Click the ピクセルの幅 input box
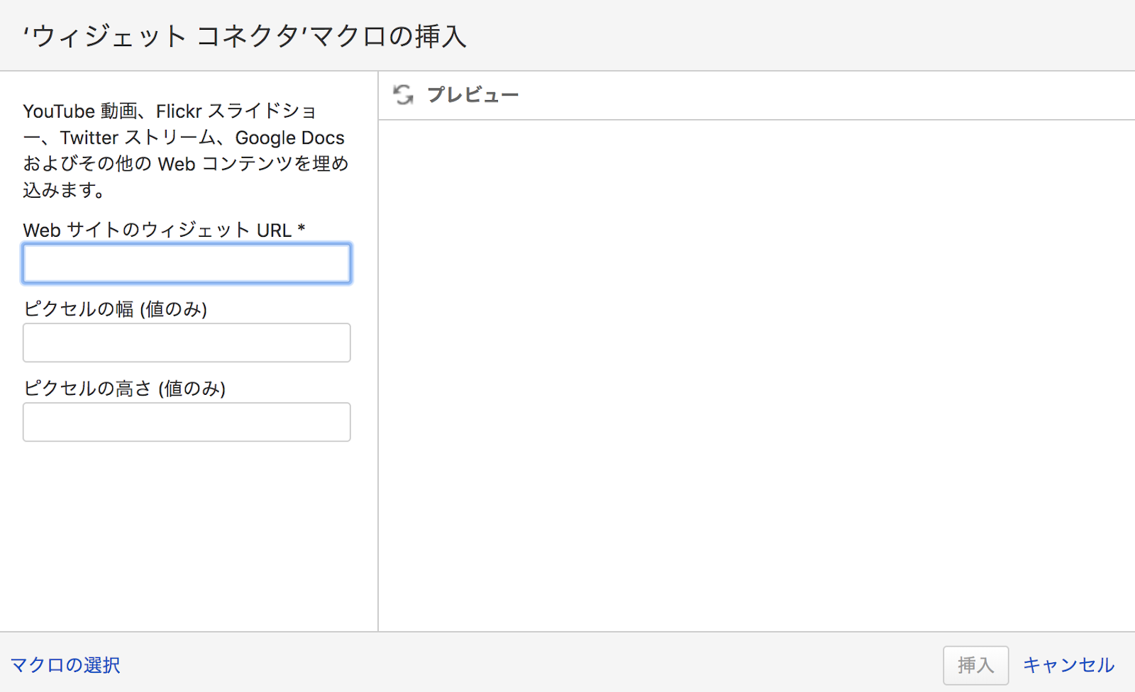The height and width of the screenshot is (692, 1135). point(187,343)
